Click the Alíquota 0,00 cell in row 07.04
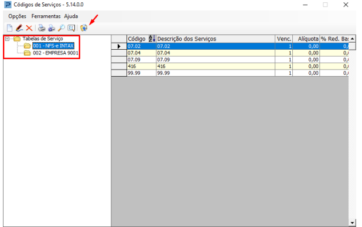This screenshot has width=362, height=227. point(306,53)
